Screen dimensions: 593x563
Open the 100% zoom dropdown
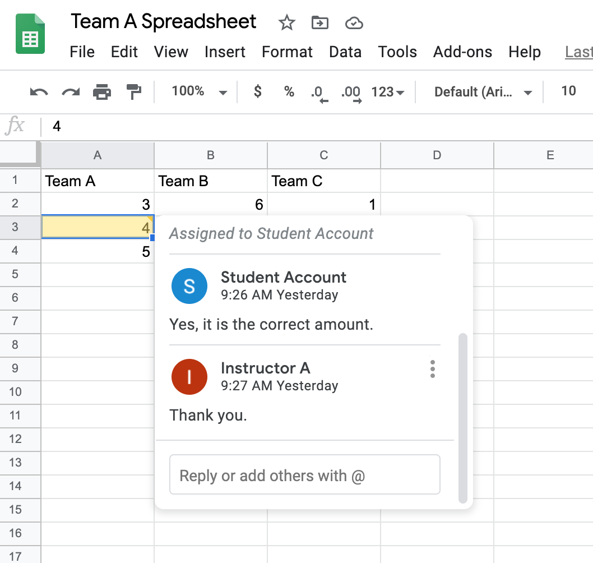click(199, 91)
